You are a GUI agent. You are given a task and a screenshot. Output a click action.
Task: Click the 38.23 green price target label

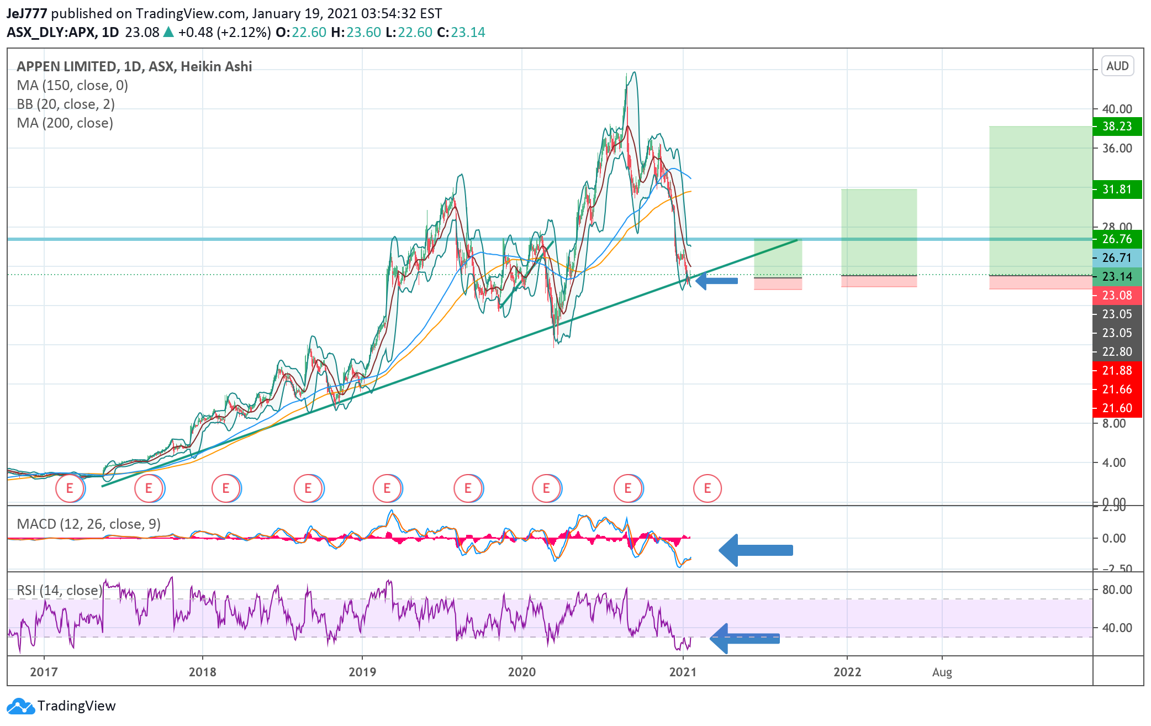coord(1117,126)
